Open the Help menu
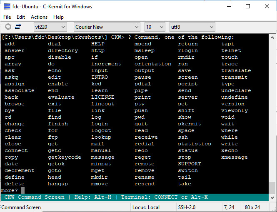 click(58, 17)
